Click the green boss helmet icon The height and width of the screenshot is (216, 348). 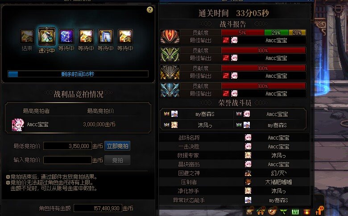[x=170, y=54]
